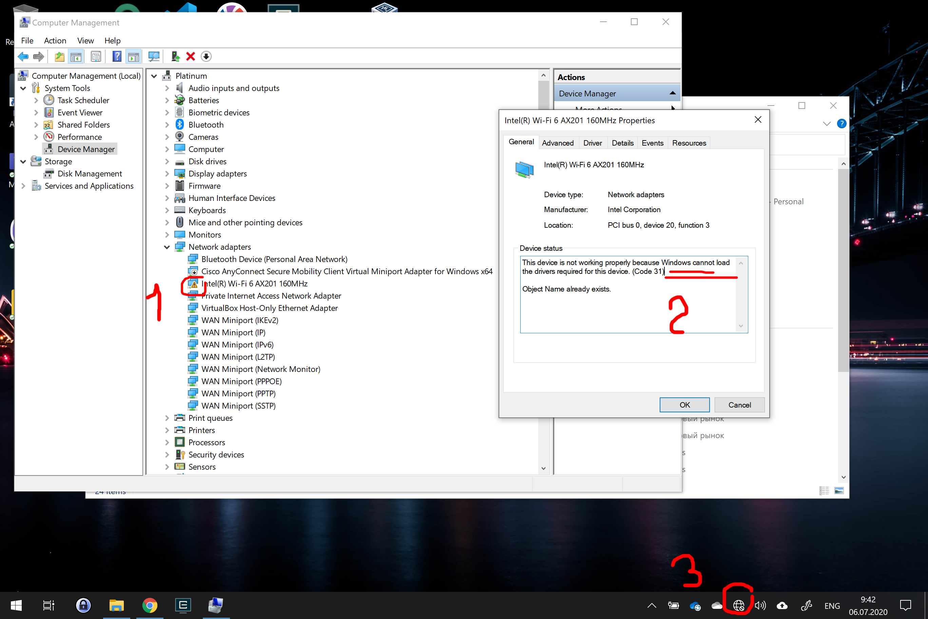Click the Events tab in properties
This screenshot has height=619, width=928.
pyautogui.click(x=651, y=143)
